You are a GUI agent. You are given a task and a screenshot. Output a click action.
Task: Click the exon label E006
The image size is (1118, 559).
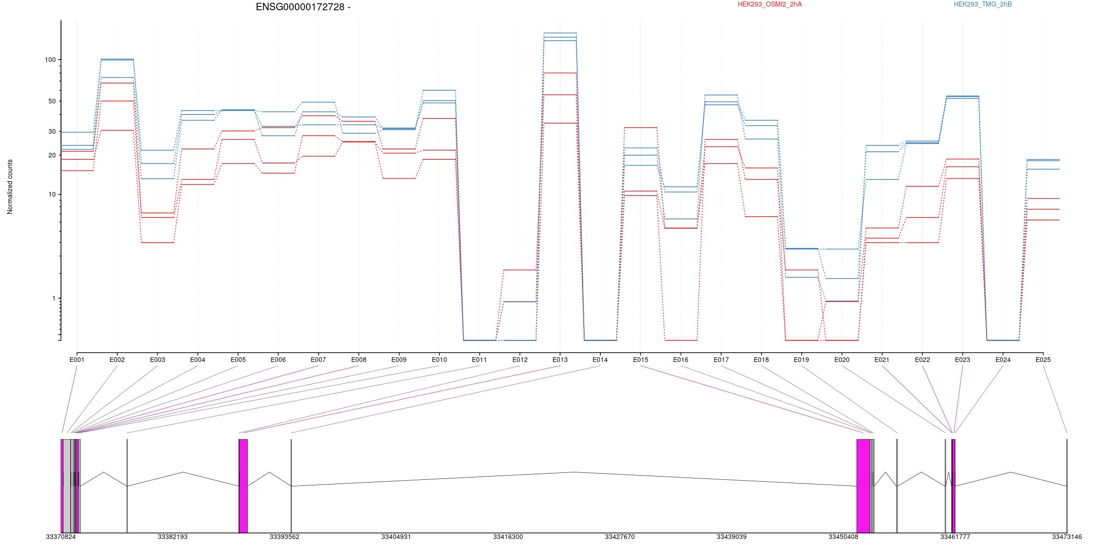coord(278,360)
